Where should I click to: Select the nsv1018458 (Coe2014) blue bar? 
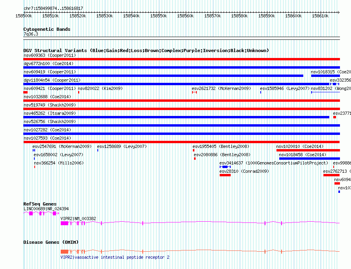(x=310, y=159)
